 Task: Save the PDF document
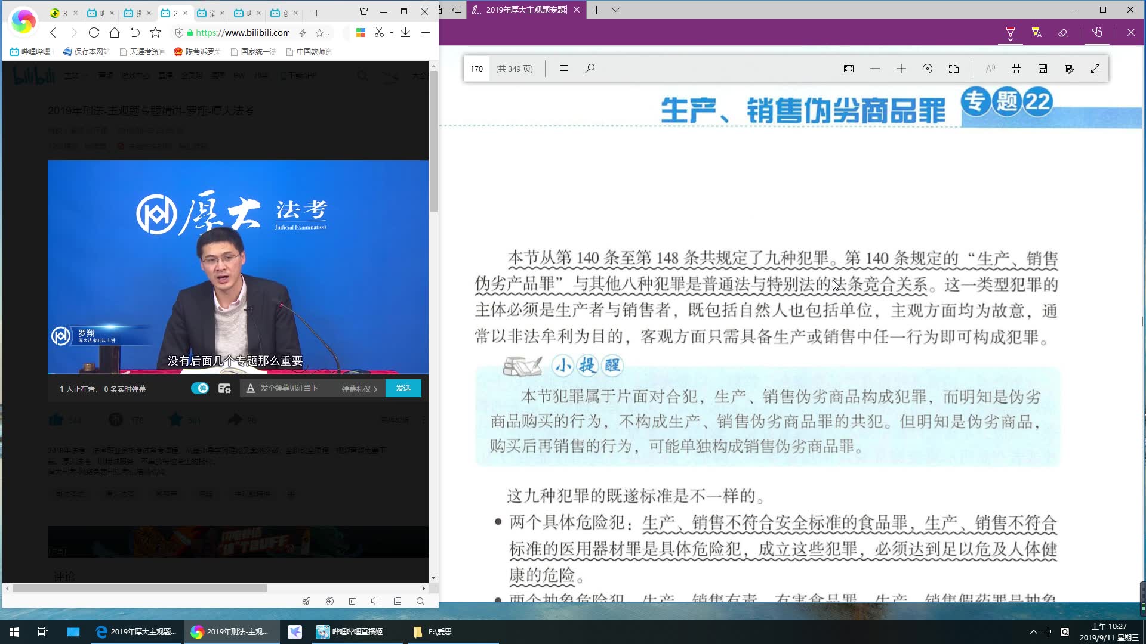click(x=1043, y=69)
